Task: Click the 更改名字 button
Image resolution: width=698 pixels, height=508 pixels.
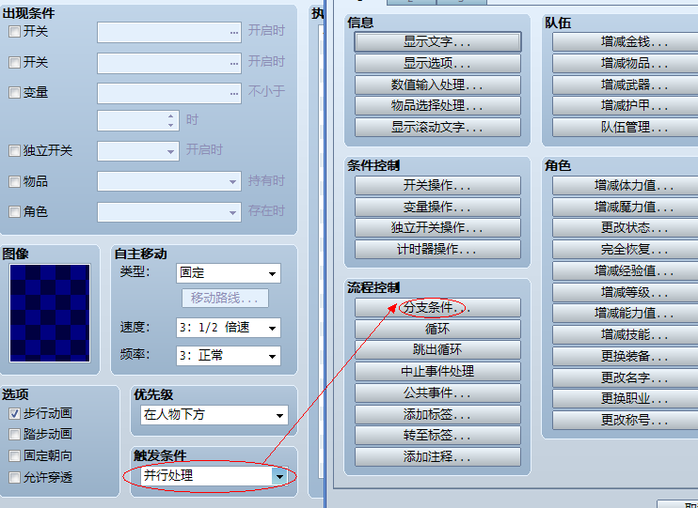Action: [625, 377]
